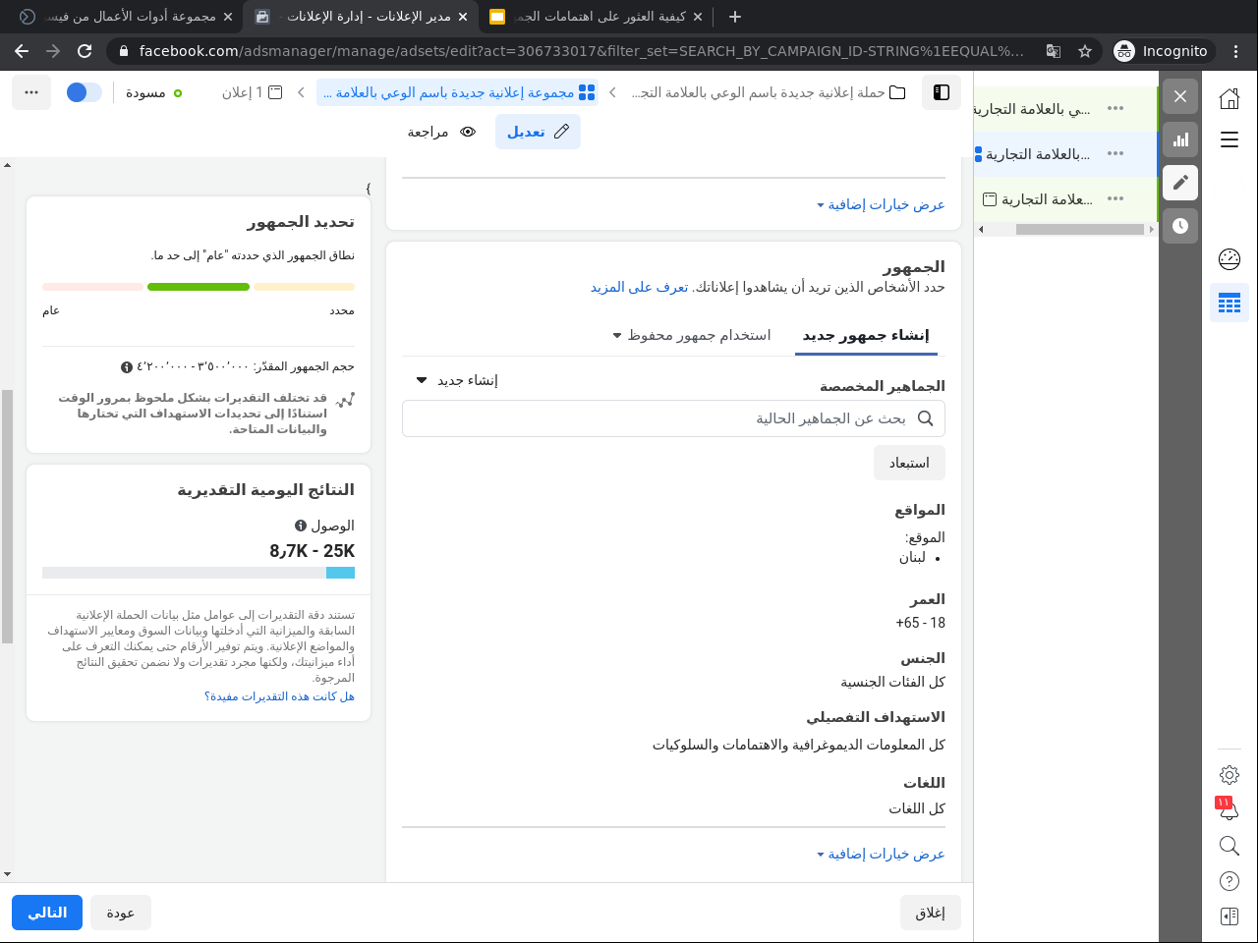Expand the upper عرض خيارات إضافية

click(x=881, y=204)
